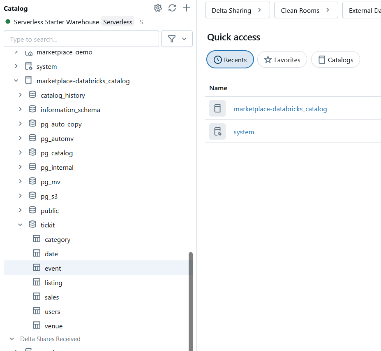The image size is (381, 351).
Task: Expand the pg_catalog schema
Action: tap(20, 153)
